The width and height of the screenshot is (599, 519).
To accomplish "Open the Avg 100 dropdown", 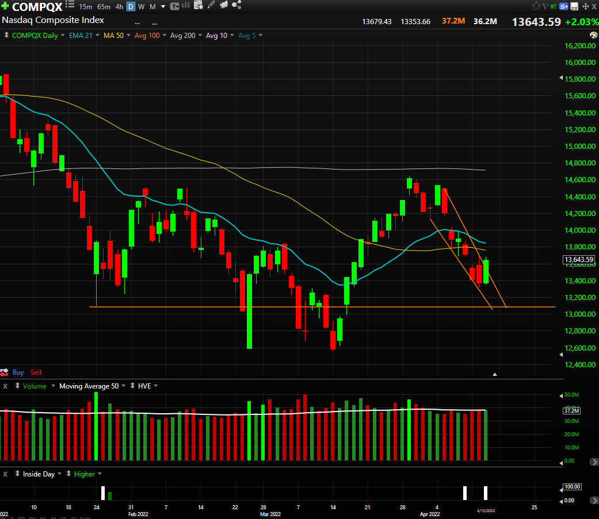I will (x=165, y=35).
